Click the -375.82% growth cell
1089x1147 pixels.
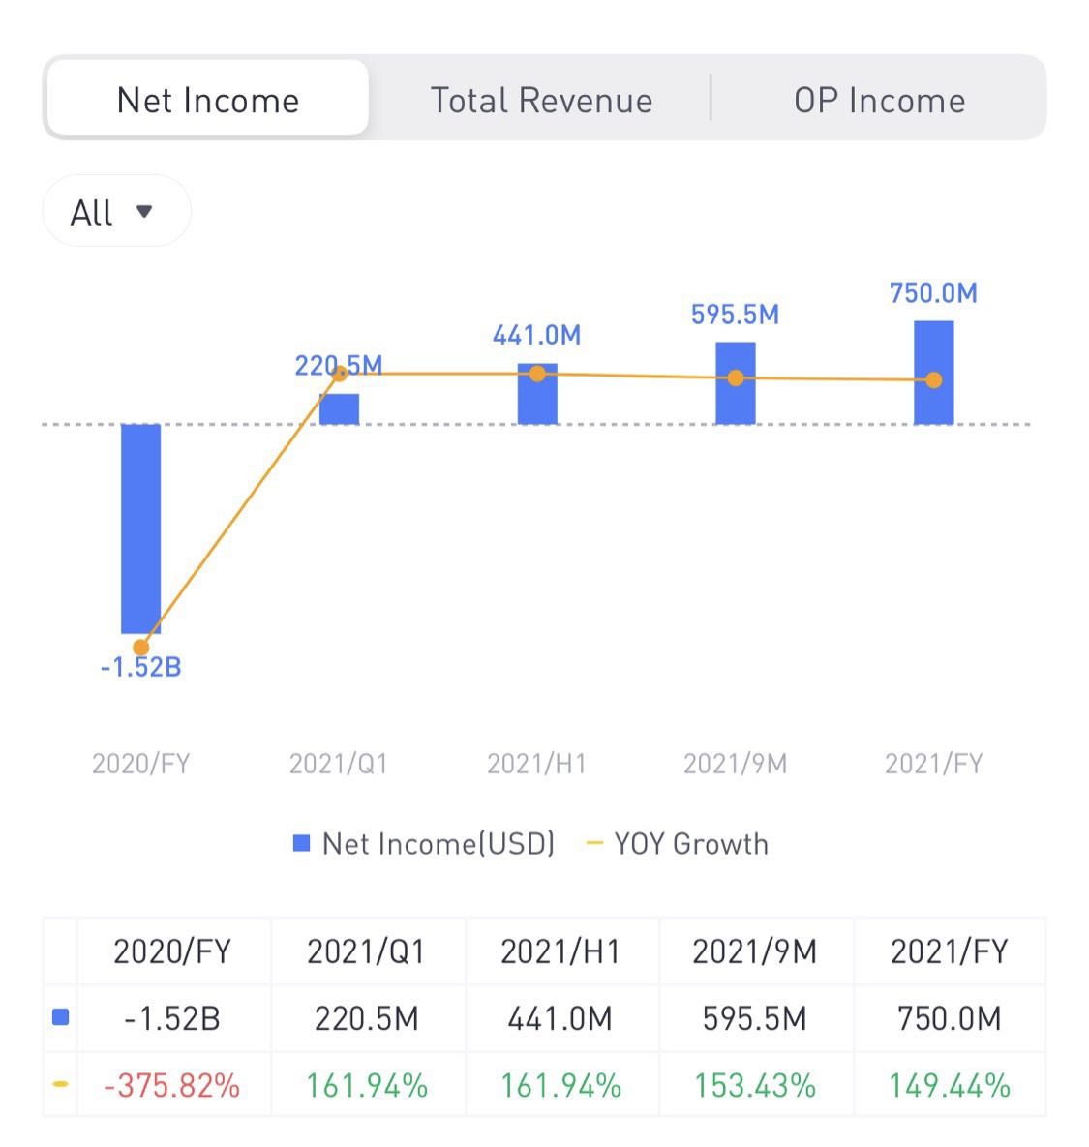pos(172,1085)
